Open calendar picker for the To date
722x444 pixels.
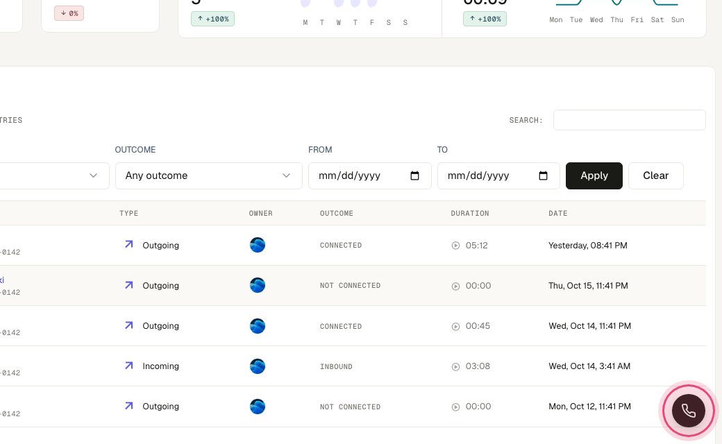click(543, 176)
